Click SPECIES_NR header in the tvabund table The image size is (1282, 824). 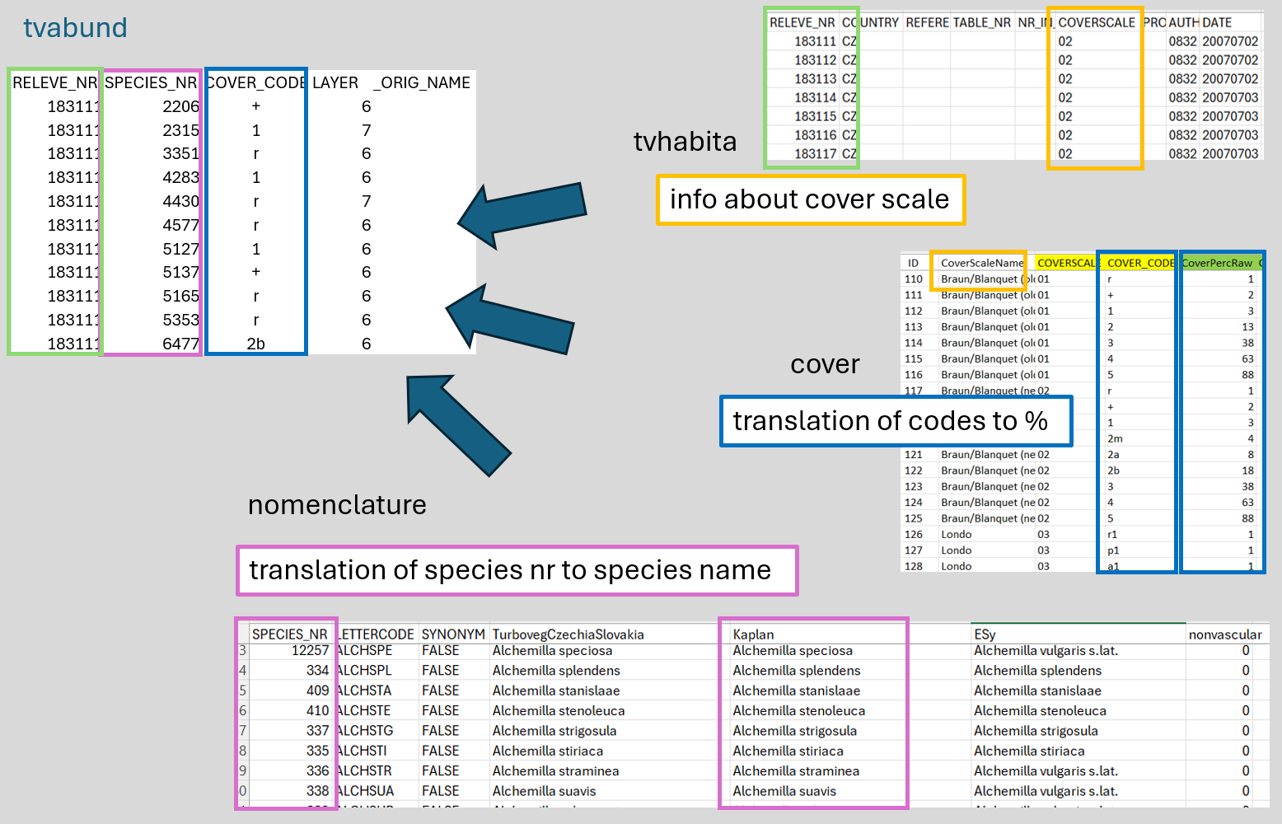pyautogui.click(x=151, y=82)
